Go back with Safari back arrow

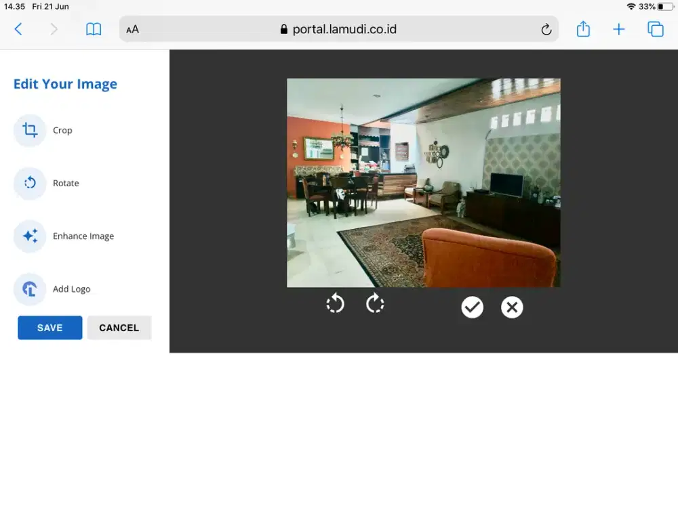pyautogui.click(x=18, y=29)
